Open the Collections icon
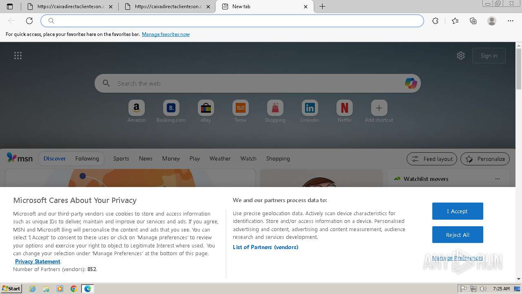This screenshot has height=294, width=522. tap(473, 21)
